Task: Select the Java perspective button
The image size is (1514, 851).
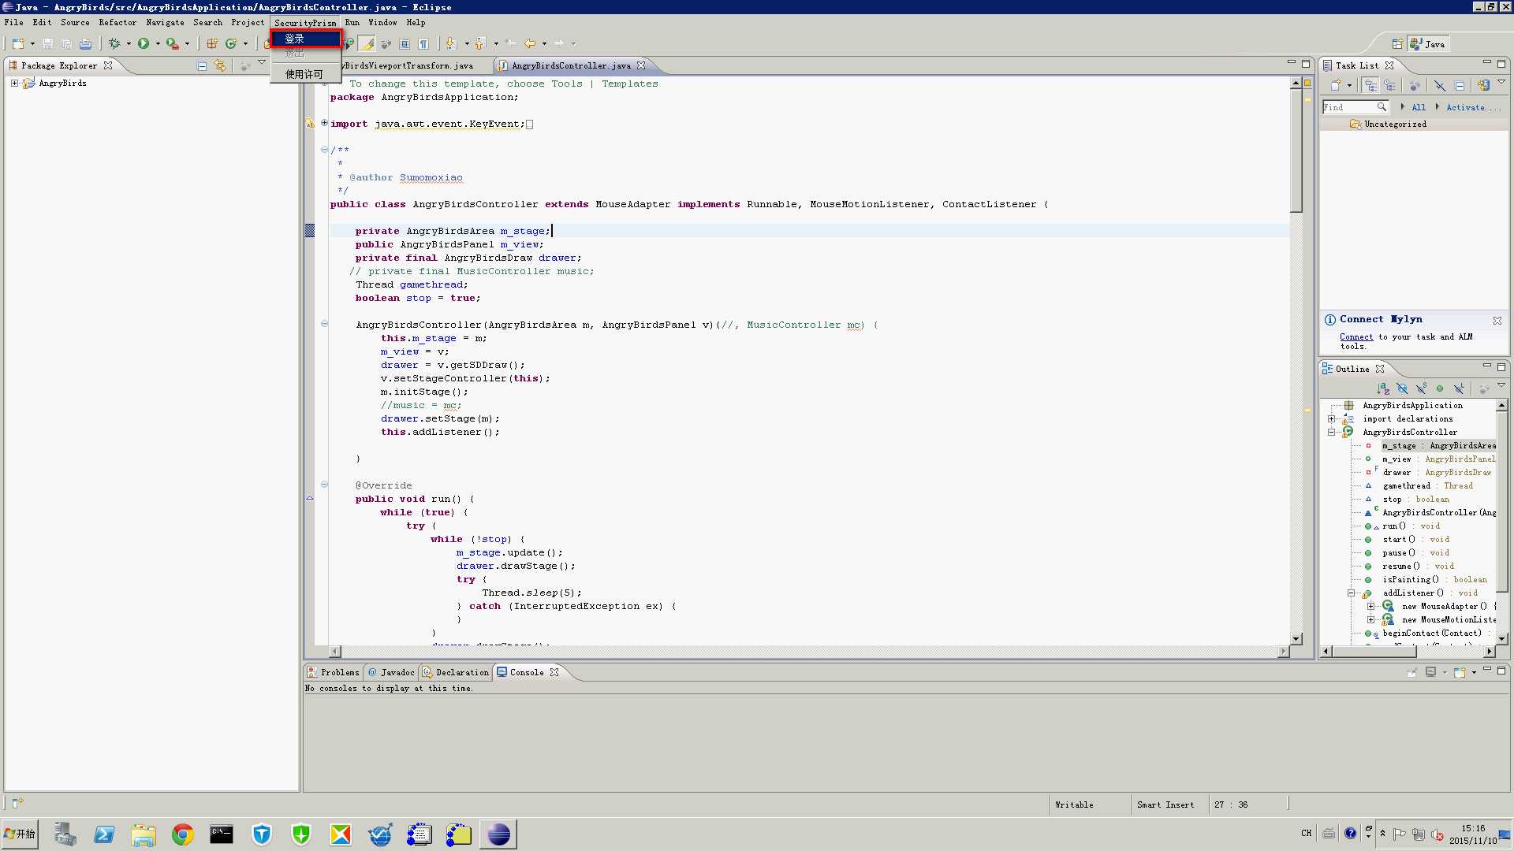Action: tap(1429, 44)
